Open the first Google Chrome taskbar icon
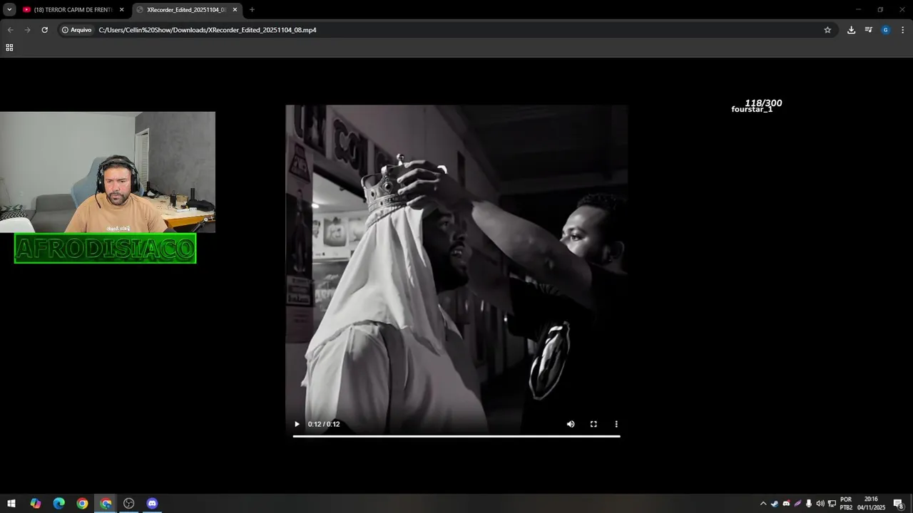This screenshot has height=513, width=913. click(82, 503)
